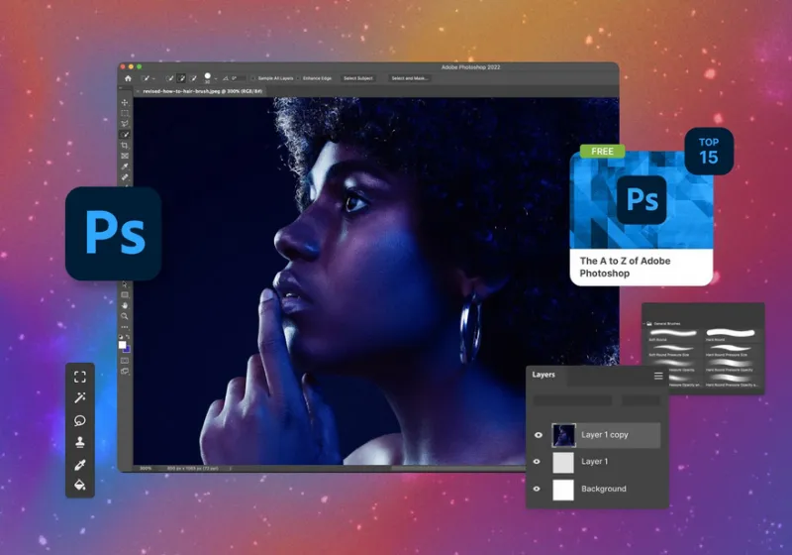Switch to the Layers panel tab
The width and height of the screenshot is (792, 555).
544,375
